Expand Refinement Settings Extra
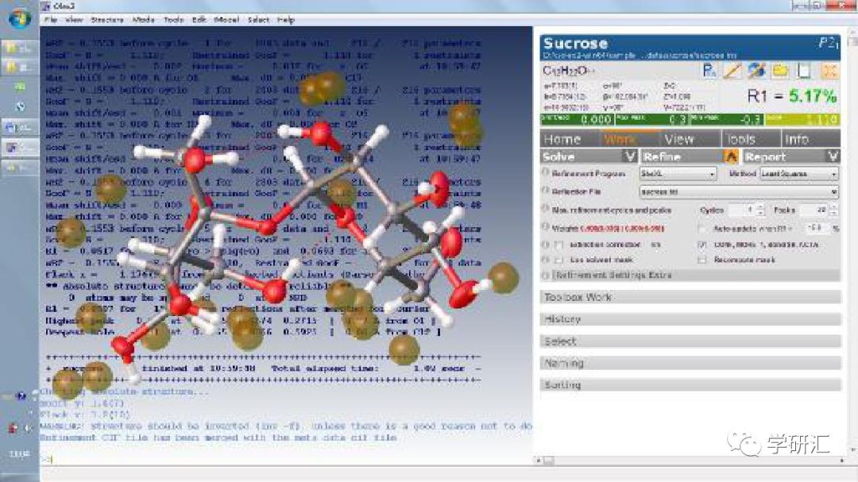 696,276
